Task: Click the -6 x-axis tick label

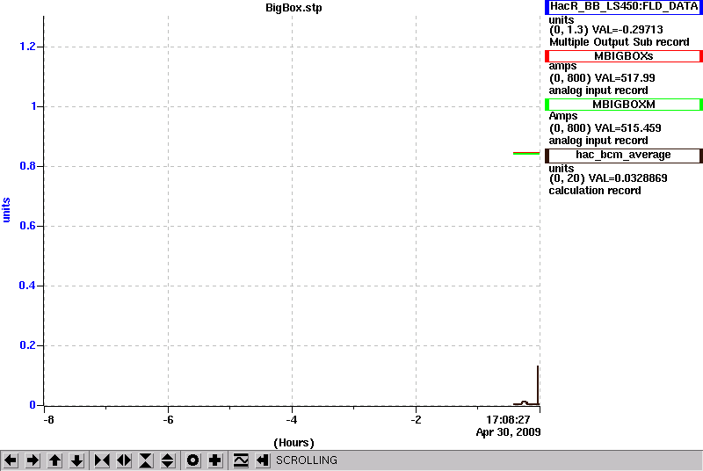Action: (168, 420)
